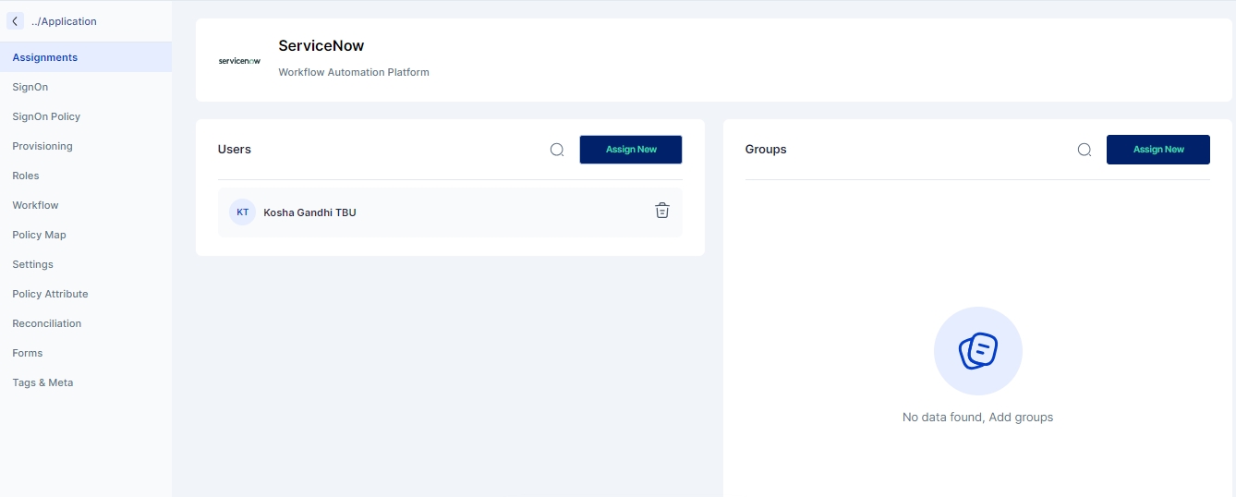The height and width of the screenshot is (497, 1236).
Task: Go to SignOn in the sidebar
Action: coord(30,87)
